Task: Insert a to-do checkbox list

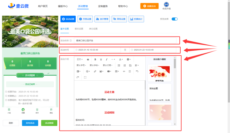Action: tap(130, 65)
